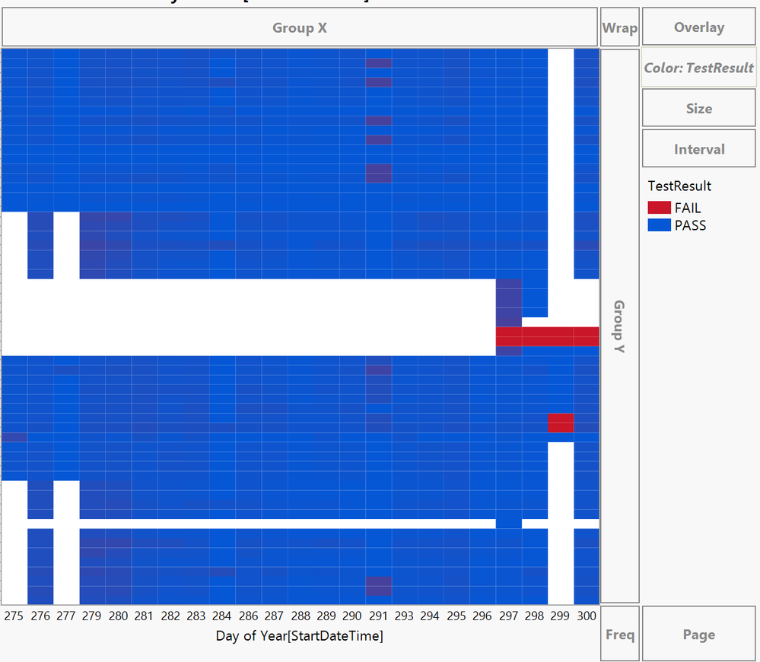
Task: Select the long red FAIL streak in heatmap
Action: 548,336
